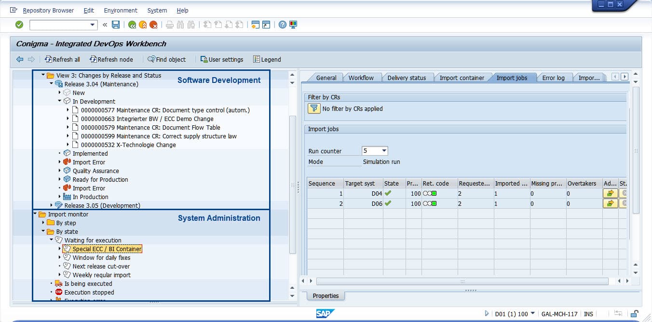Image resolution: width=652 pixels, height=322 pixels.
Task: Open the Run counter dropdown
Action: 384,151
